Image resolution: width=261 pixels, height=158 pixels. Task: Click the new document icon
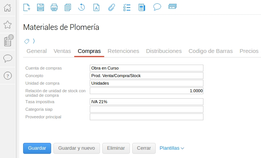[x=27, y=7]
